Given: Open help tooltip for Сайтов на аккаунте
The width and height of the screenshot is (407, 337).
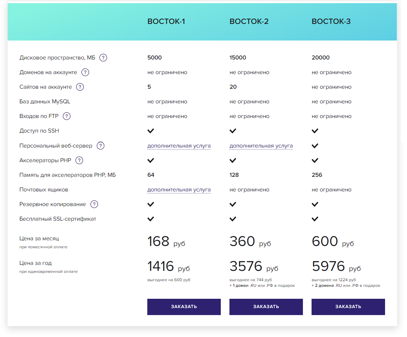Looking at the screenshot, I should click(80, 87).
